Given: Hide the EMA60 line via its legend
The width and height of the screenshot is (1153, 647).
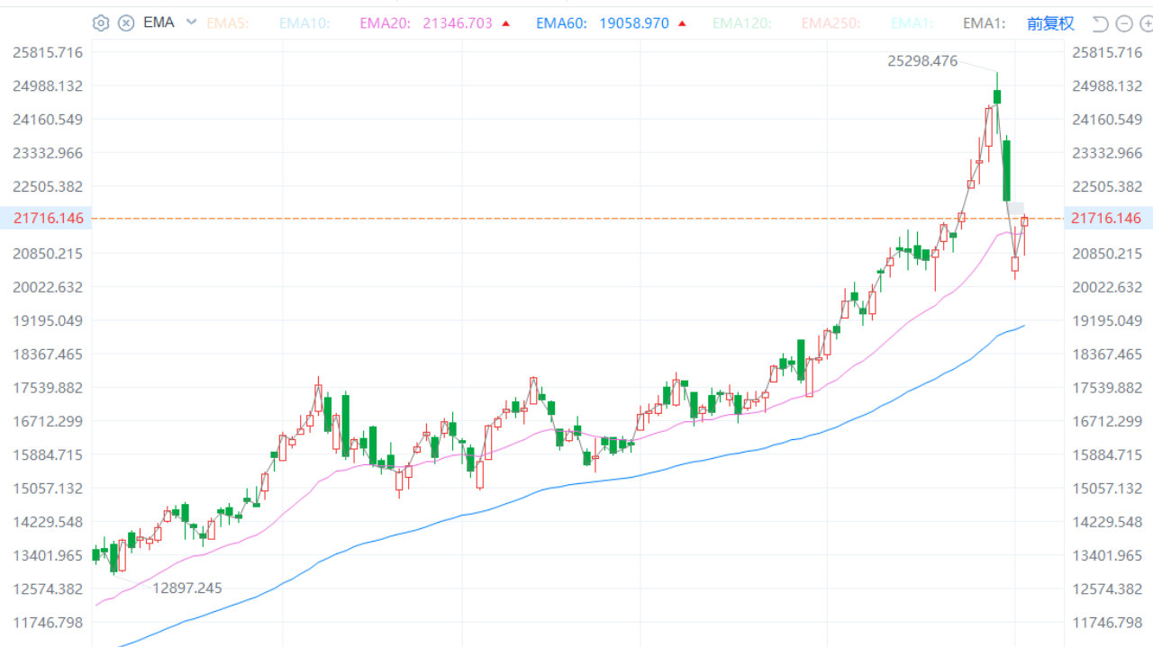Looking at the screenshot, I should [x=562, y=23].
